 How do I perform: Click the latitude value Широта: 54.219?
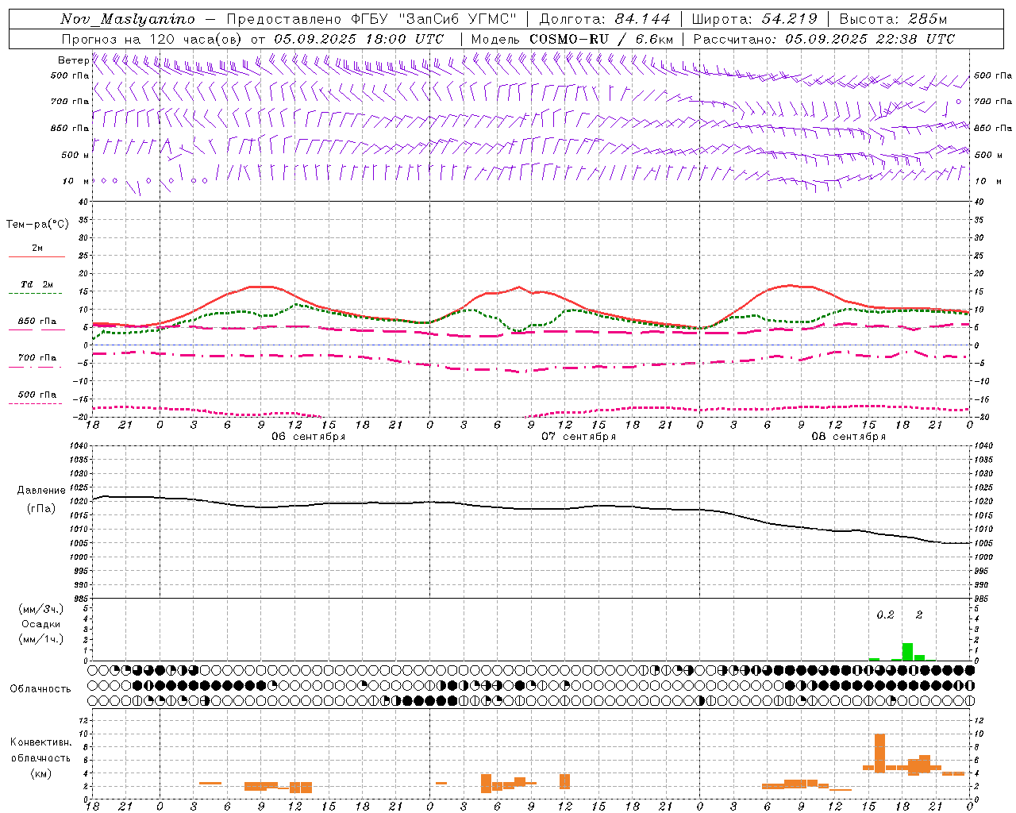(754, 19)
